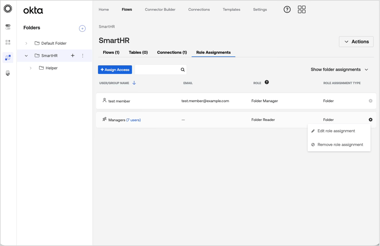Open Connector Builder menu

(x=160, y=9)
